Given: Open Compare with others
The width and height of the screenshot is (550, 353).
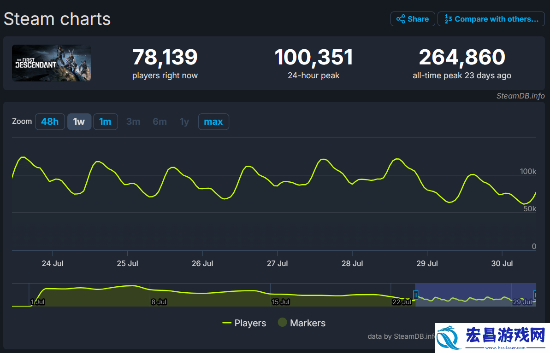Looking at the screenshot, I should click(x=491, y=19).
